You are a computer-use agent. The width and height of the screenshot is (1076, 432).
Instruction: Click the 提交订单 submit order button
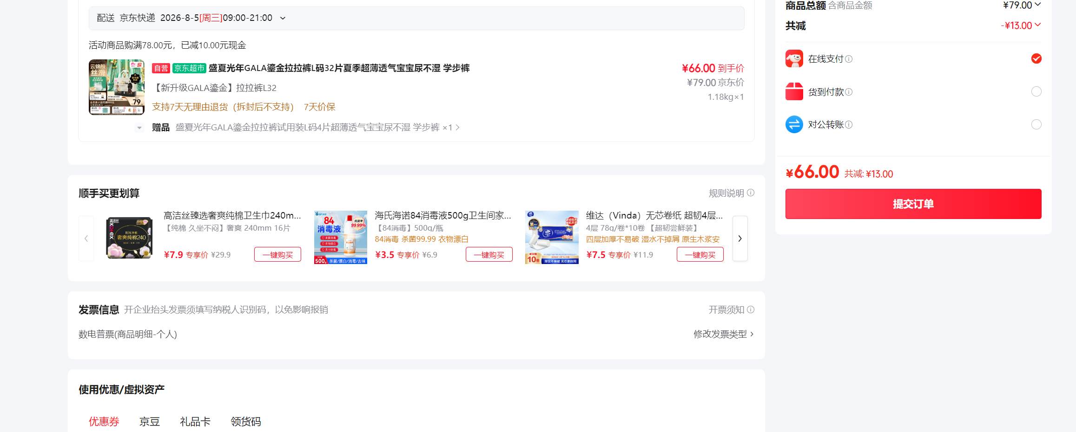(x=913, y=204)
